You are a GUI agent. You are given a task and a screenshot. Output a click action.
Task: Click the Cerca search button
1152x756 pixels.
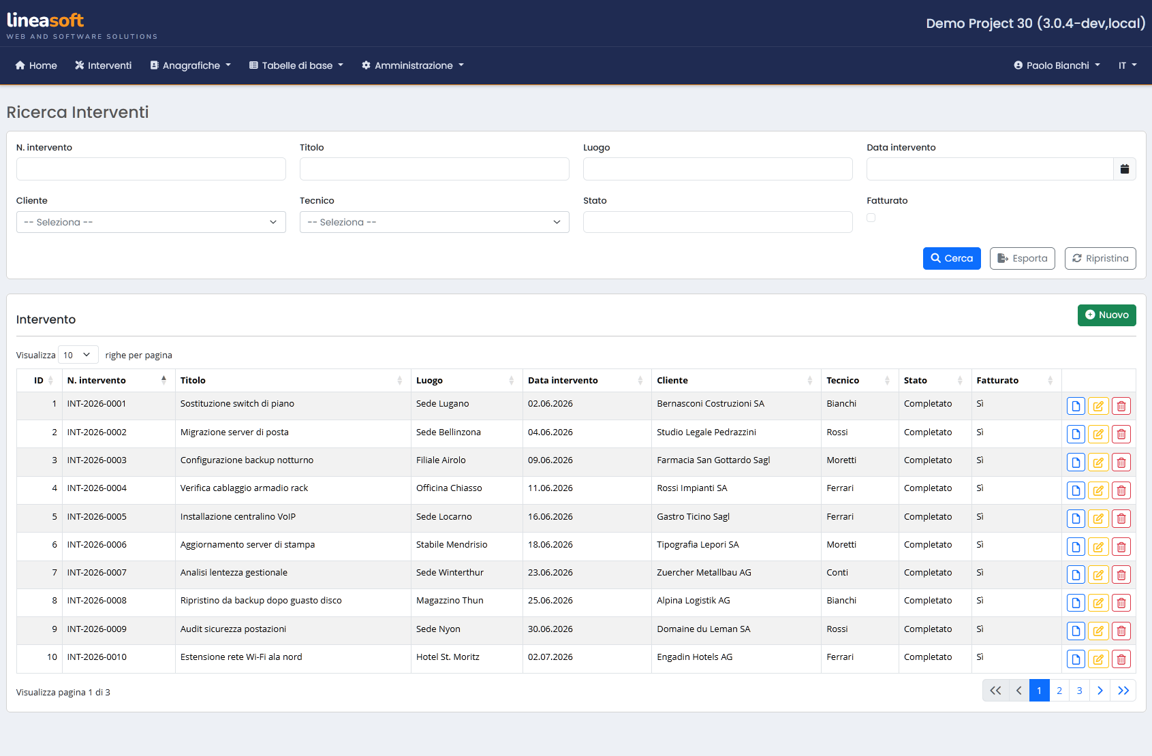pos(952,258)
